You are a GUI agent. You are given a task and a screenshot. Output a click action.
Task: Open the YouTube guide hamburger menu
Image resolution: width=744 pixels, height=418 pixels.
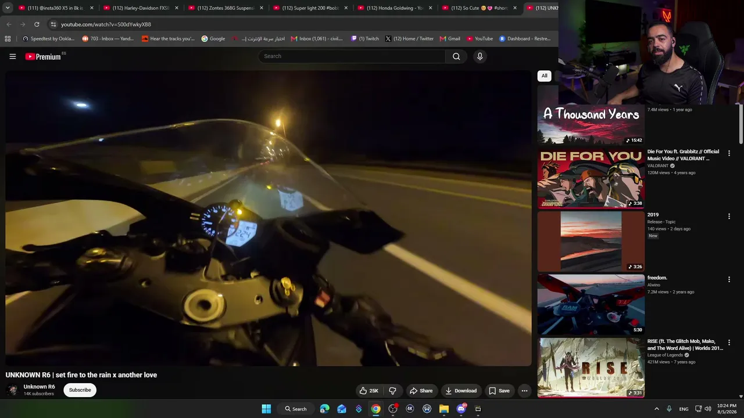[12, 56]
